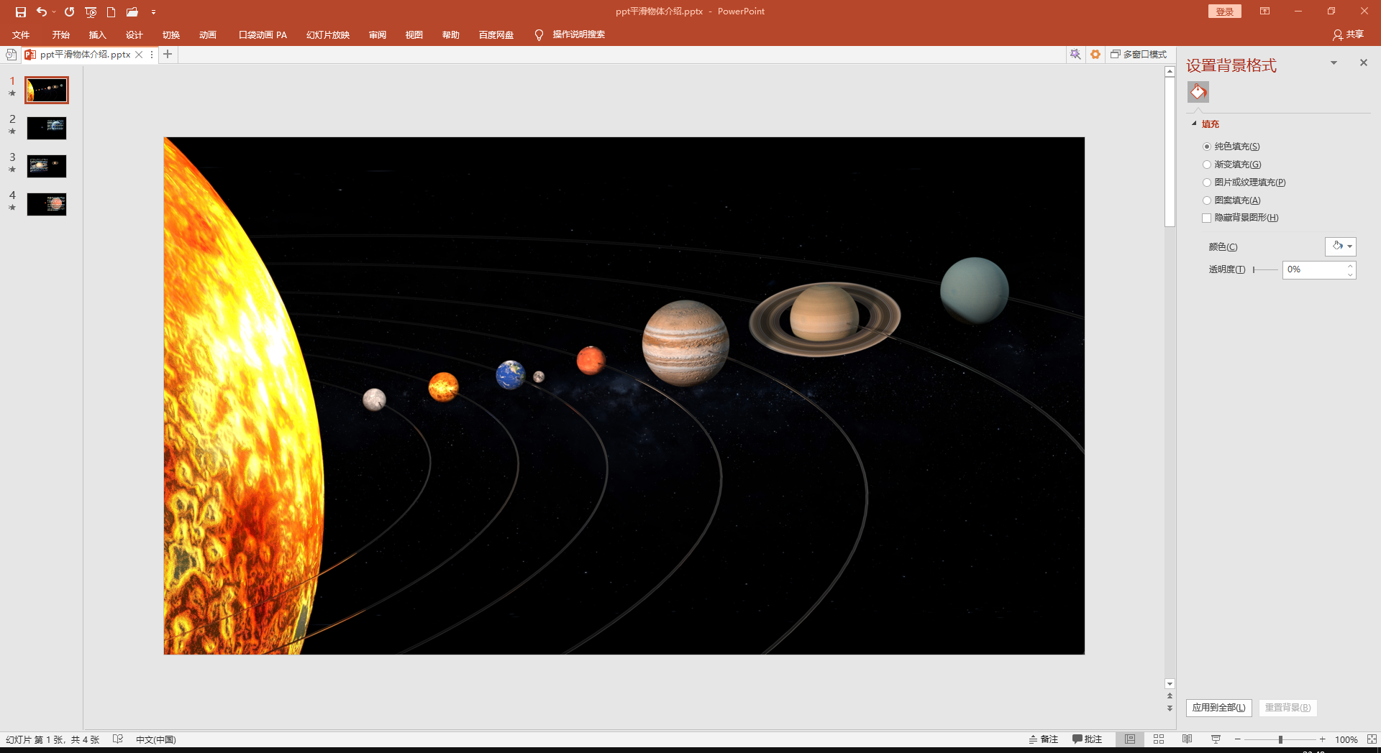Open the undo history dropdown arrow
Screen dimensions: 1381x753
coord(54,12)
